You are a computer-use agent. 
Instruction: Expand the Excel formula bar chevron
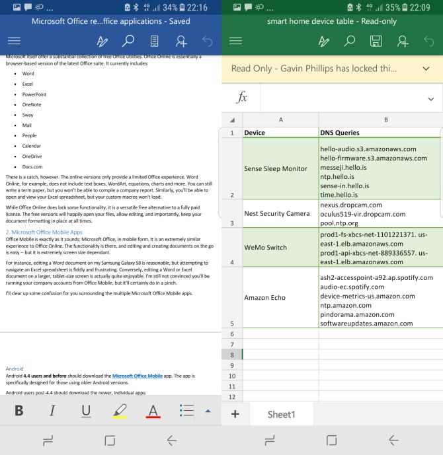click(431, 98)
